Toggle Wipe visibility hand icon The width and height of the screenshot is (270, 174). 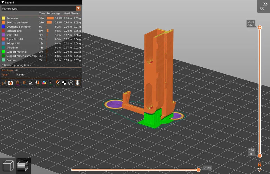point(11,83)
